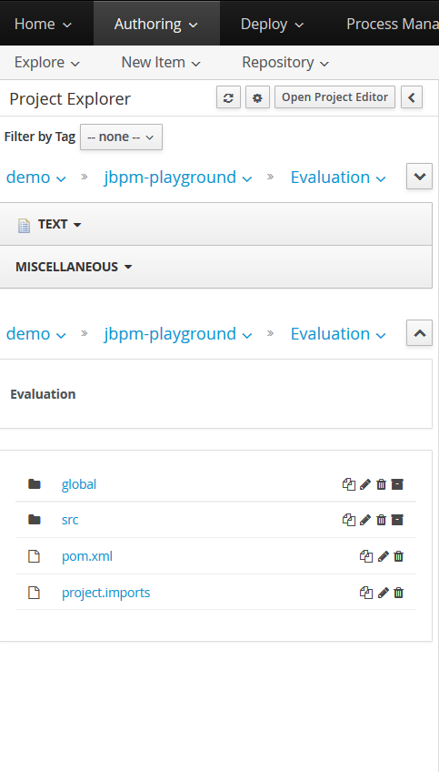Click the Open Project Editor button

pyautogui.click(x=334, y=97)
